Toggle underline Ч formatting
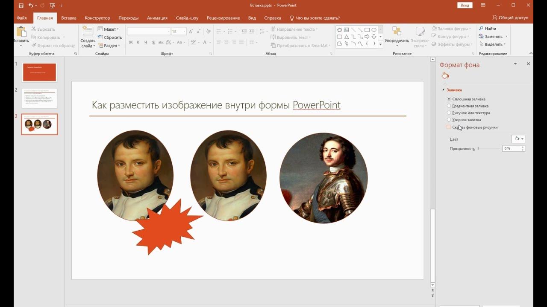This screenshot has width=547, height=307. (x=146, y=42)
